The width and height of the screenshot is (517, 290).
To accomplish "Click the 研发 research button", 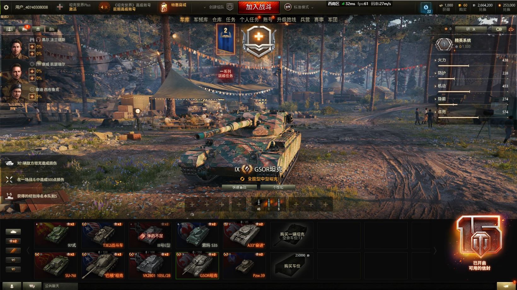I will point(471,29).
